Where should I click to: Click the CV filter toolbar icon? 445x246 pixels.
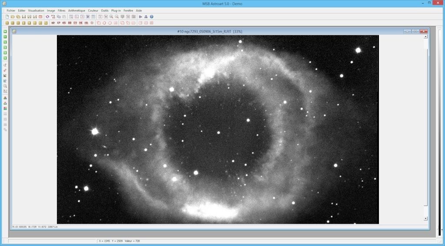coord(75,23)
